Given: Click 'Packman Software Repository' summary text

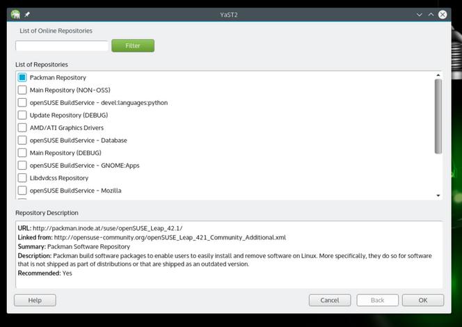Looking at the screenshot, I should [x=88, y=246].
